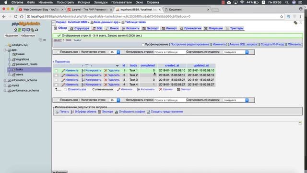Viewport: 307px width, 173px height.
Task: Click the display chart icon
Action: pyautogui.click(x=117, y=111)
